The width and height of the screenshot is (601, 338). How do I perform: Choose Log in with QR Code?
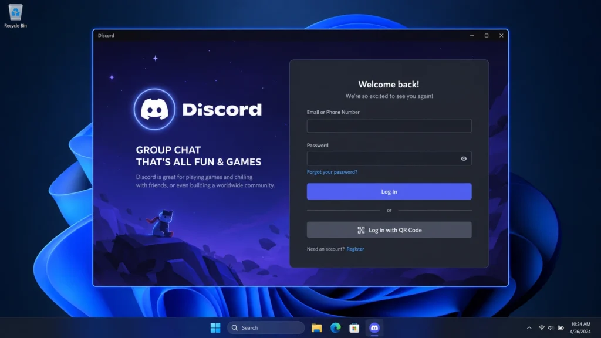coord(389,230)
